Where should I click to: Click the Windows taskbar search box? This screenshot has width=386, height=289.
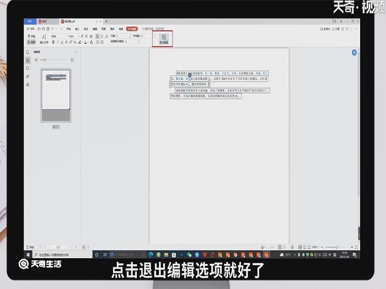(62, 255)
